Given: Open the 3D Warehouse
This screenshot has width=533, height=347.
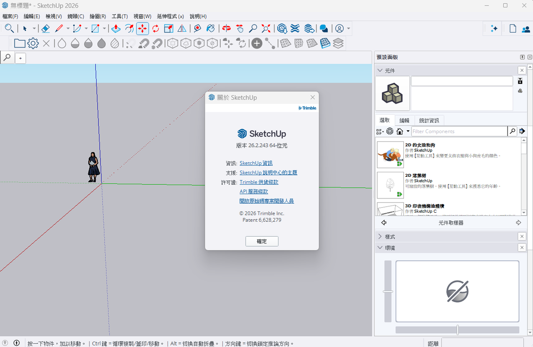Looking at the screenshot, I should [282, 29].
